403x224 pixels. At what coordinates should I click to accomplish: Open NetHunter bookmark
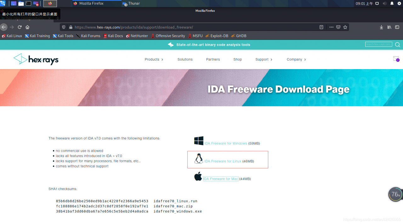click(137, 36)
